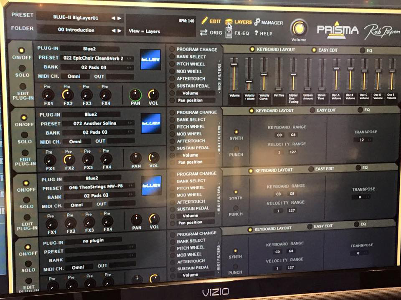This screenshot has width=401, height=300.
Task: Toggle ON/OFF for Another Solina layer
Action: (24, 117)
